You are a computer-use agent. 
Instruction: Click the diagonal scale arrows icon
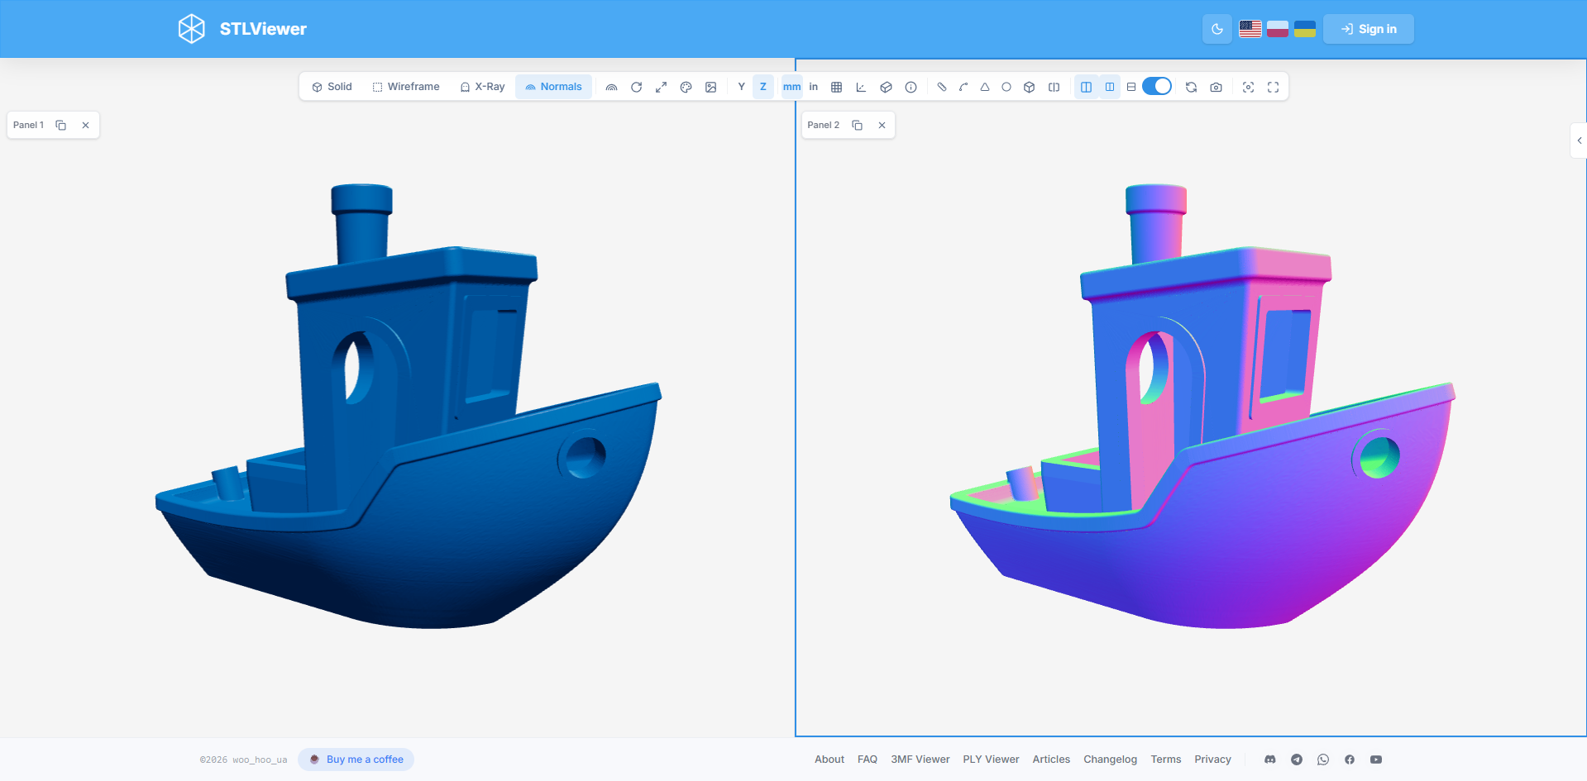(661, 87)
